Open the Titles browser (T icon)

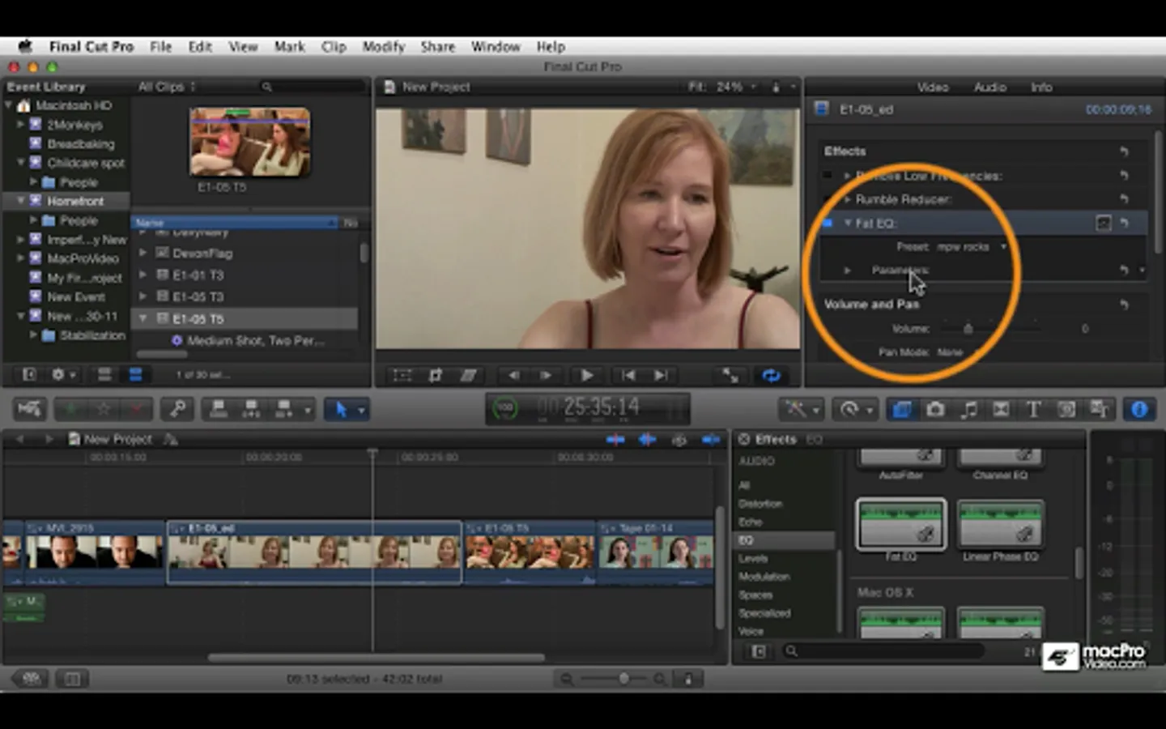click(1033, 410)
